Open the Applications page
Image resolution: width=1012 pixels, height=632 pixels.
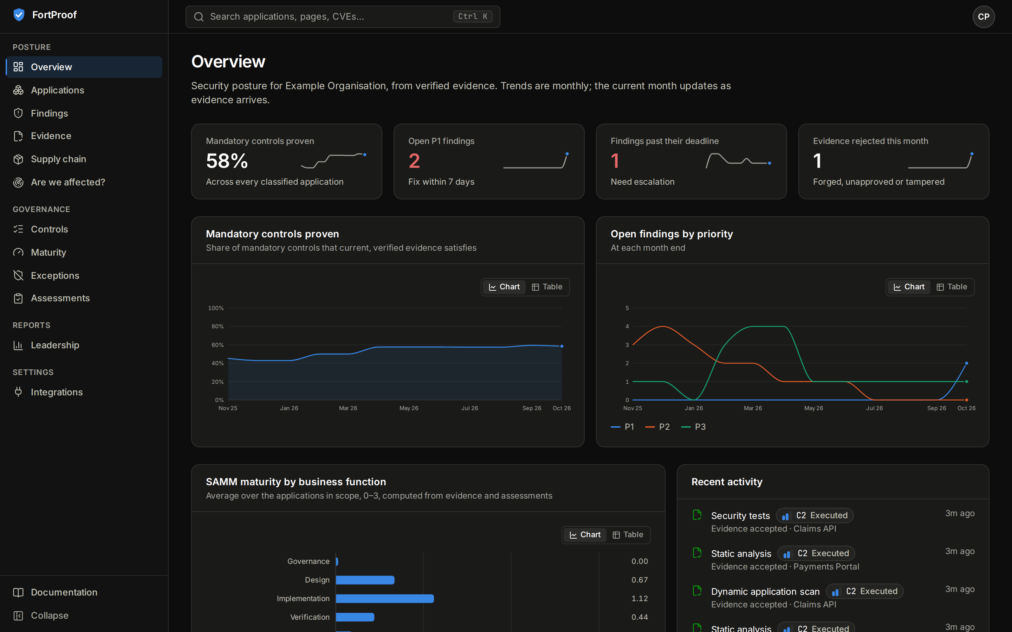84,90
